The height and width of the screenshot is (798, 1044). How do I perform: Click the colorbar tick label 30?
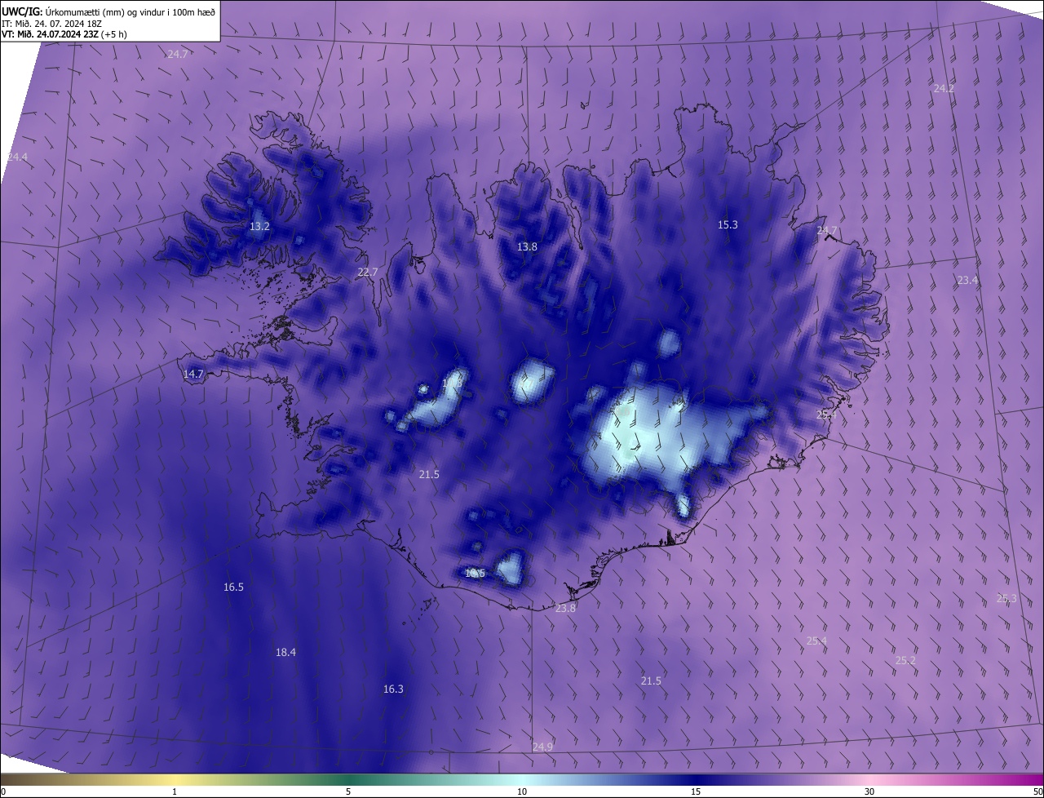(x=869, y=791)
